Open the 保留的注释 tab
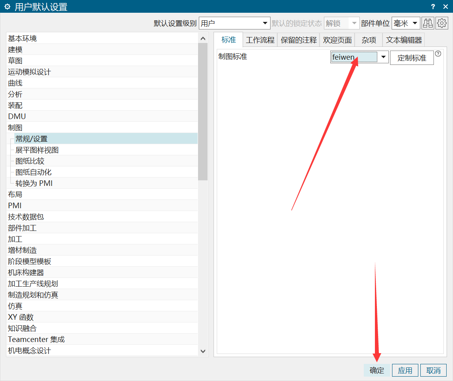 298,40
